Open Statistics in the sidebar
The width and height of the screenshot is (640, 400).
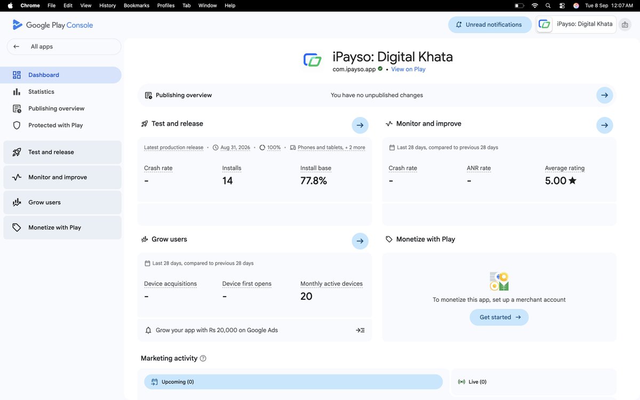pos(60,92)
